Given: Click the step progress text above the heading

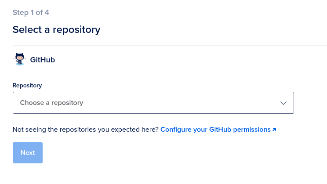Looking at the screenshot, I should point(31,12).
